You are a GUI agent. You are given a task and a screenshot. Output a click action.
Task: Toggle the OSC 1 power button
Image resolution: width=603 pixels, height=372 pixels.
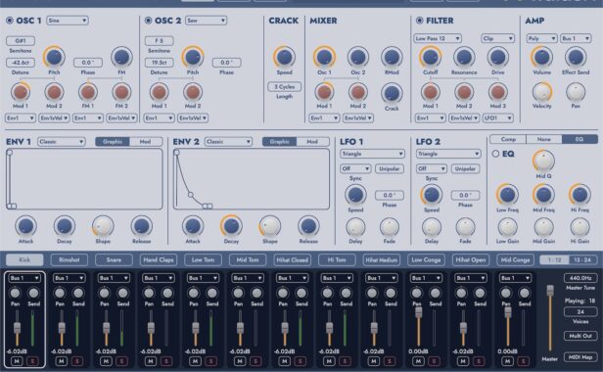click(x=10, y=21)
